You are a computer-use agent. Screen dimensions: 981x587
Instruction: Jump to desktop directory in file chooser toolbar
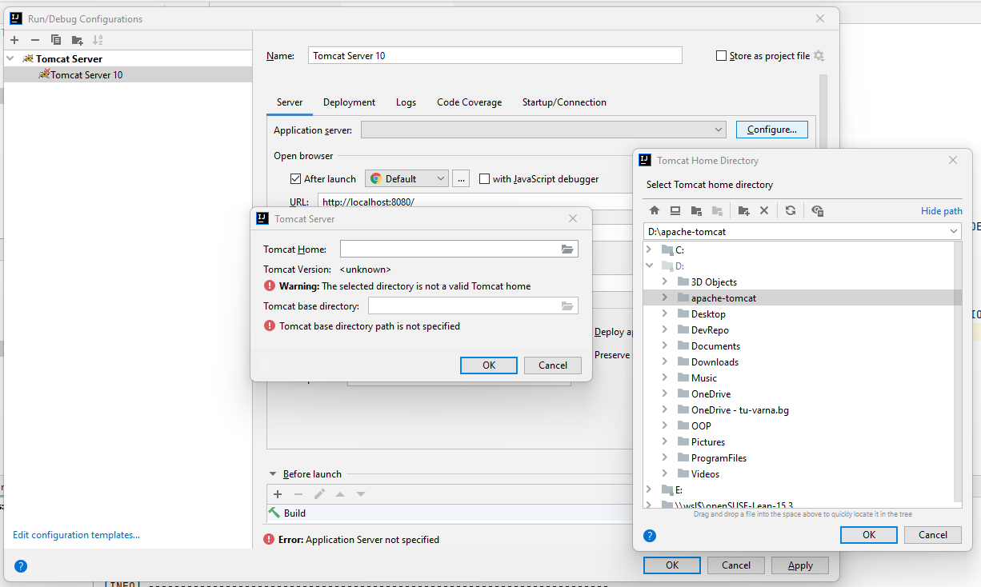click(675, 210)
